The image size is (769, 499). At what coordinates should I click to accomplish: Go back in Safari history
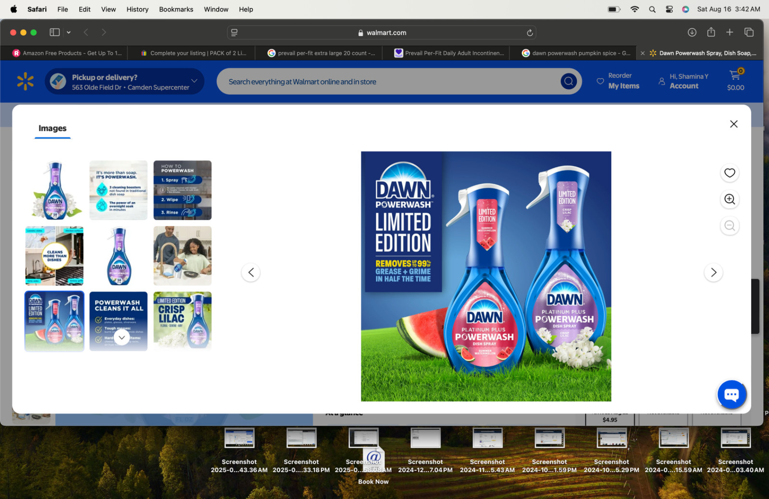click(x=86, y=32)
